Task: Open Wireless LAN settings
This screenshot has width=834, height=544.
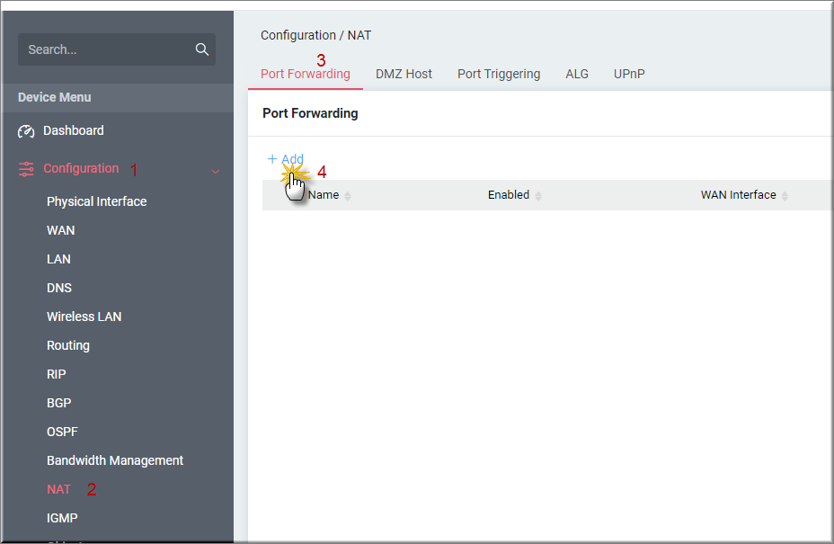Action: point(84,317)
